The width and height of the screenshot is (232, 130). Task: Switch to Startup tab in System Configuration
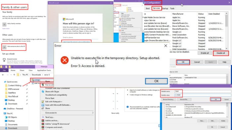click(x=165, y=8)
